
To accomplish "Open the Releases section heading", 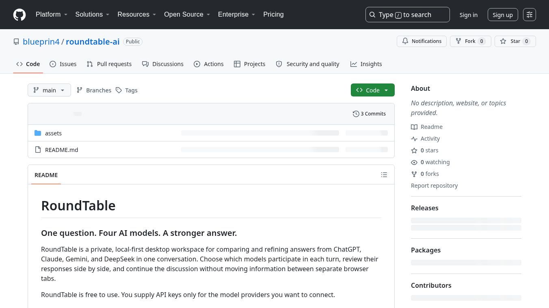I will 425,208.
